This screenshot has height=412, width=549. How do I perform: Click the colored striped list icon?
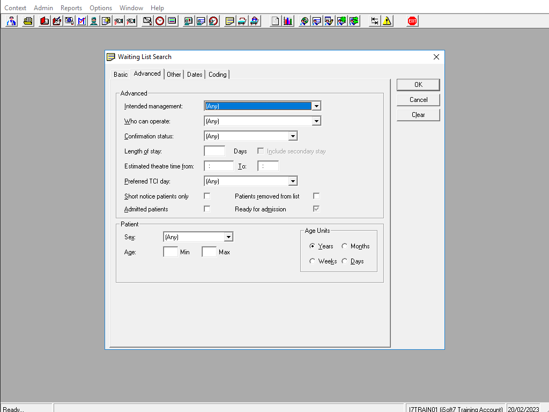172,21
